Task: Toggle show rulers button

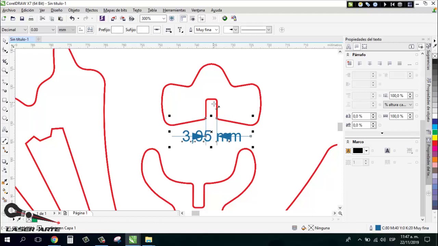Action: [x=183, y=18]
